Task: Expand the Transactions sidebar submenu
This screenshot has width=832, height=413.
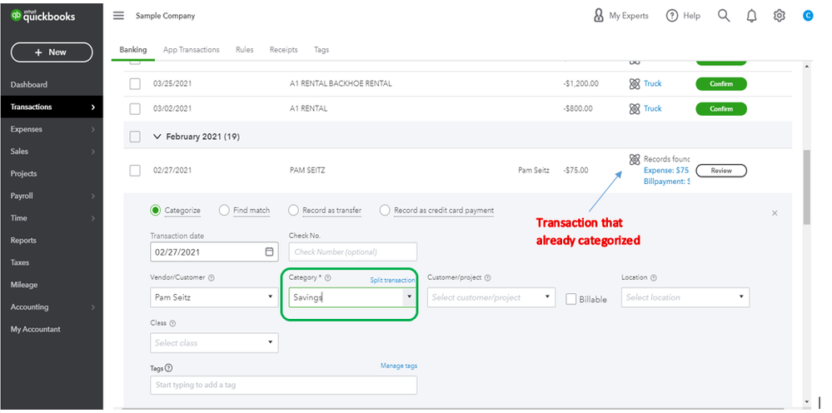Action: tap(92, 107)
